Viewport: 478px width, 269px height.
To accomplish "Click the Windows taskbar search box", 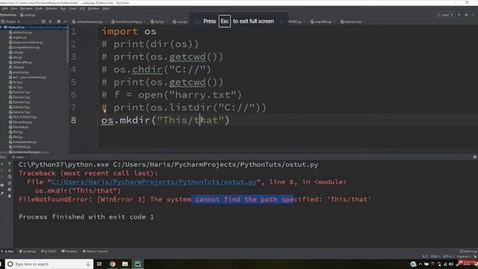I will tap(49, 264).
